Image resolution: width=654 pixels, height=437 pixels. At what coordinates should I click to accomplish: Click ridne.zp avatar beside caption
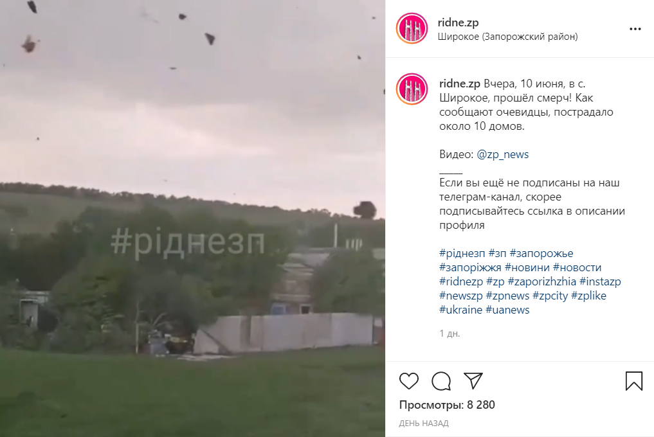tap(412, 89)
